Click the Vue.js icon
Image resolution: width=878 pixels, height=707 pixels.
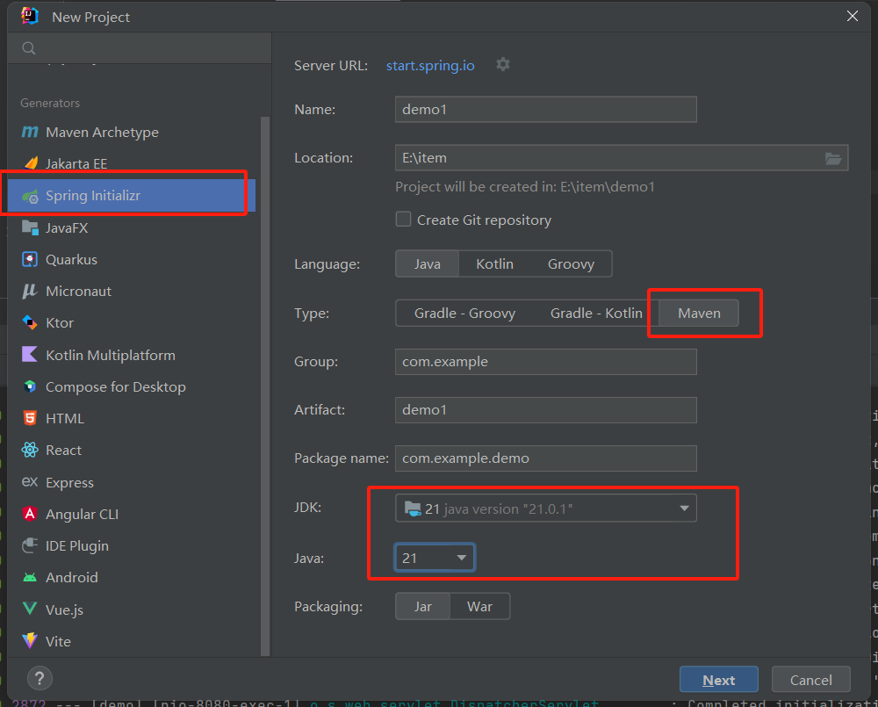pyautogui.click(x=30, y=609)
